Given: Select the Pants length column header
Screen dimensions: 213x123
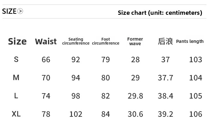Looking at the screenshot, I should tap(190, 41).
